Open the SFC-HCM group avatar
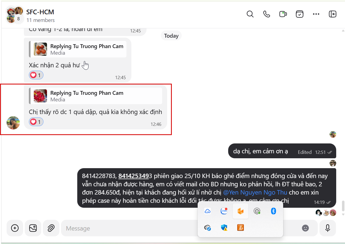The height and width of the screenshot is (244, 345). point(15,15)
